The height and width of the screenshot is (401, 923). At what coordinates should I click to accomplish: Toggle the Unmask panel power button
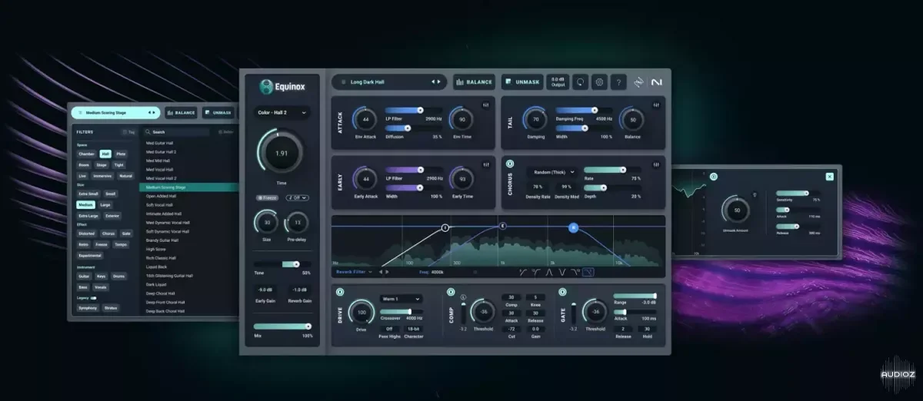click(714, 176)
